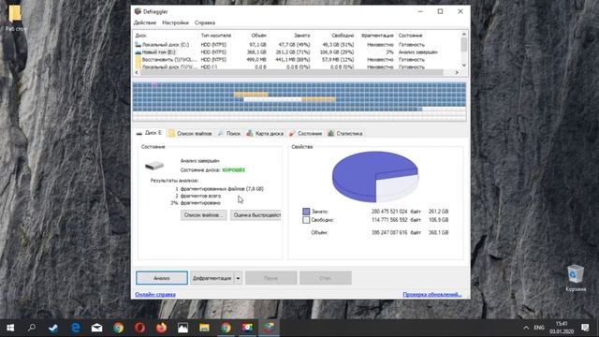Viewport: 599px width, 337px height.
Task: Click the hard drive image in Состояние panel
Action: [x=154, y=166]
